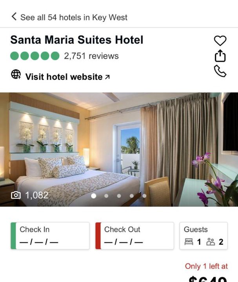Select the fourth carousel dot
238x282 pixels.
[x=132, y=196]
